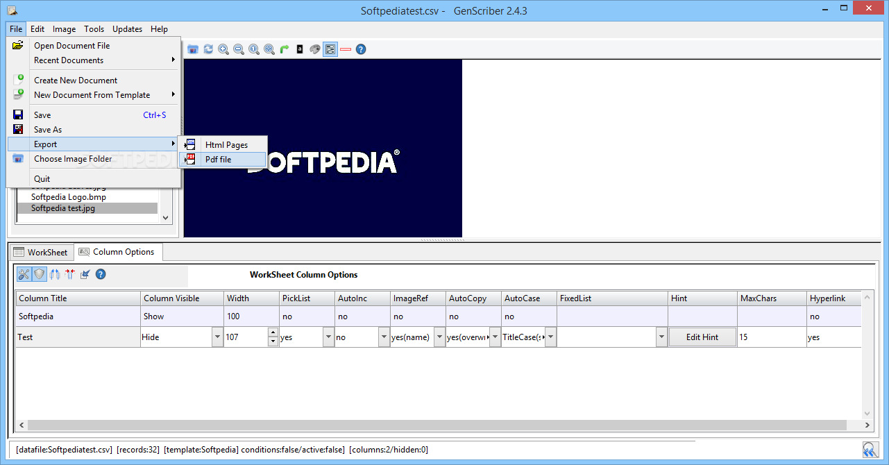The image size is (889, 465).
Task: Click the wrench and screwdriver settings icon
Action: coord(24,274)
